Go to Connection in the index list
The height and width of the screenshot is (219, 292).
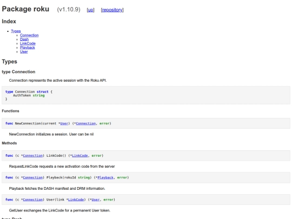tap(29, 35)
